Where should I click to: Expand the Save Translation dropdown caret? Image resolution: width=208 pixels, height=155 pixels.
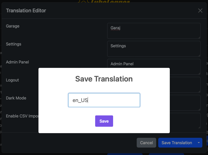click(x=199, y=143)
